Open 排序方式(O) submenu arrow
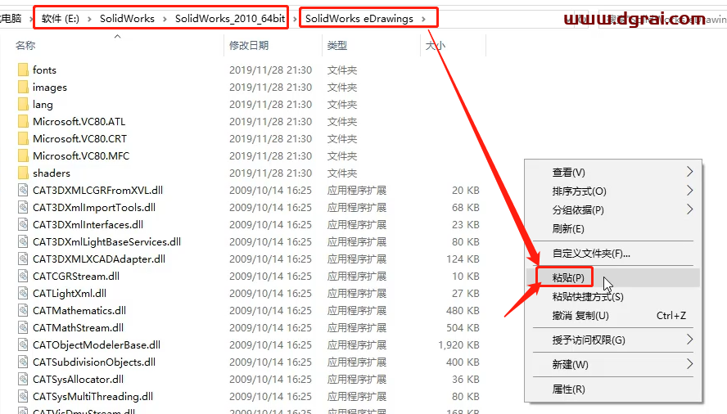This screenshot has width=727, height=414. click(x=690, y=191)
